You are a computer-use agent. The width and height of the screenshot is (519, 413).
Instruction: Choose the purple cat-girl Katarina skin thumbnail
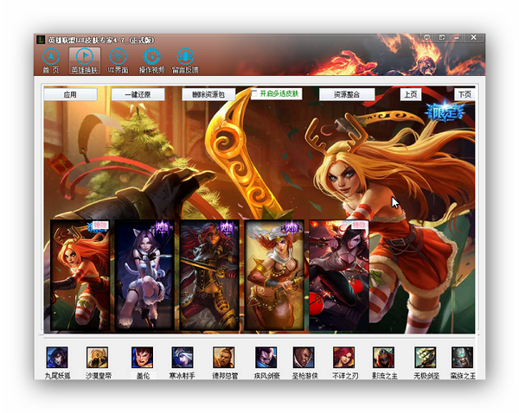click(144, 275)
